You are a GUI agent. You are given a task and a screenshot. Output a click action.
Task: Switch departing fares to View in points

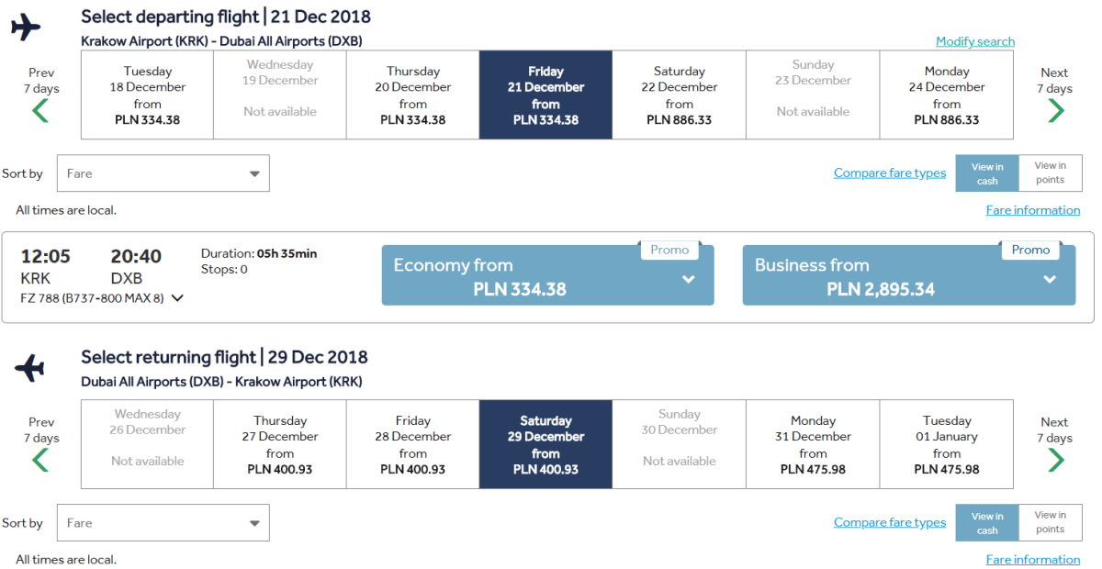pyautogui.click(x=1050, y=173)
